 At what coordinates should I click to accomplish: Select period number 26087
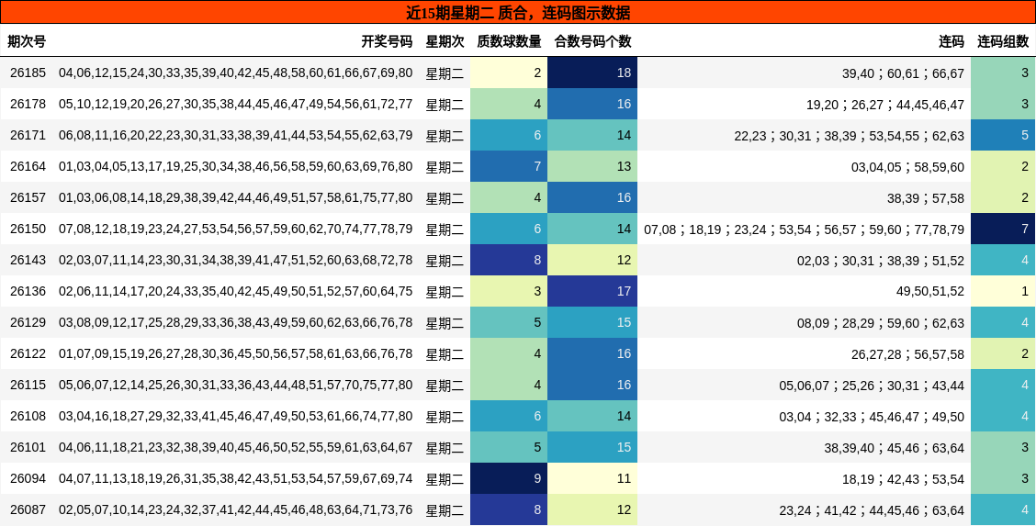click(x=28, y=510)
